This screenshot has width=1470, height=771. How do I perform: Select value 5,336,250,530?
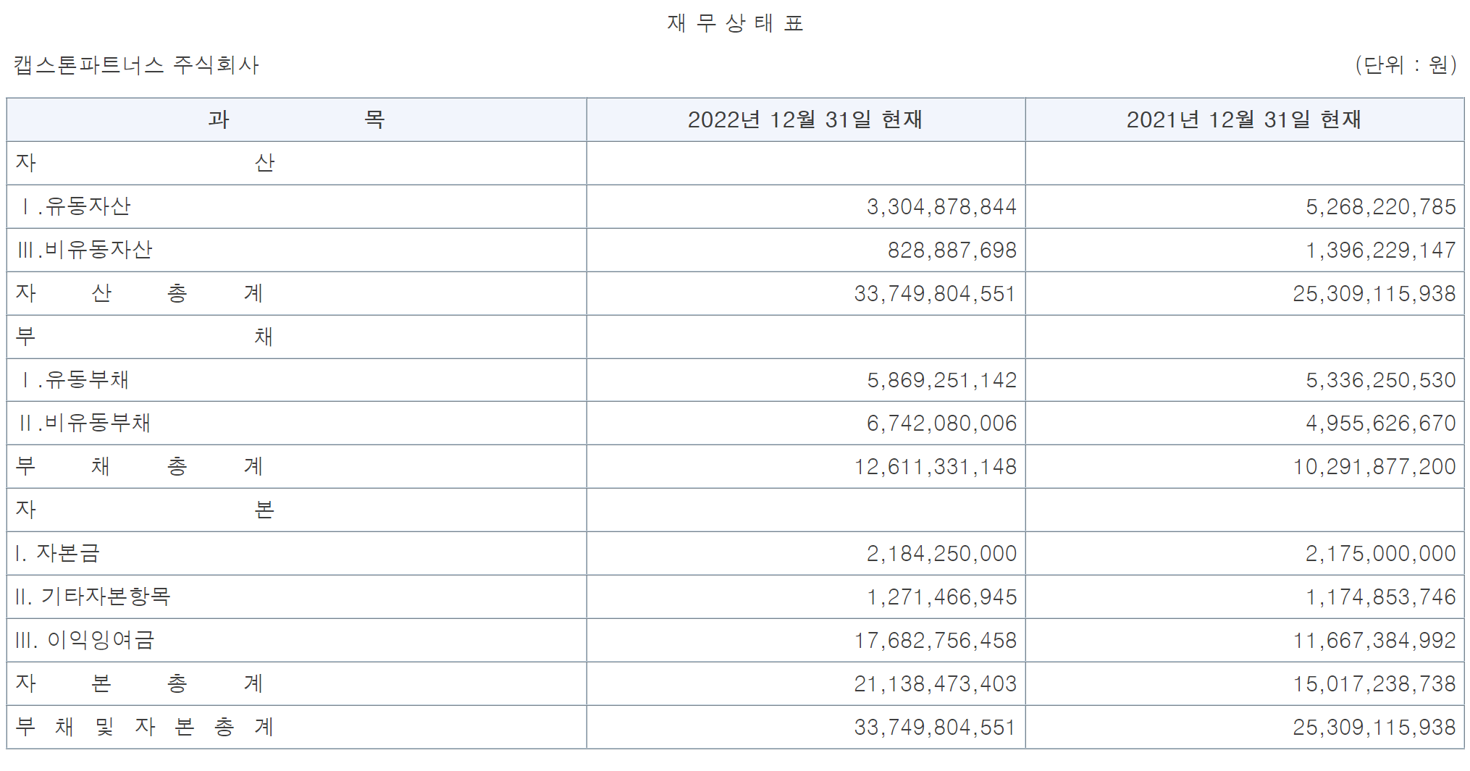(1380, 380)
